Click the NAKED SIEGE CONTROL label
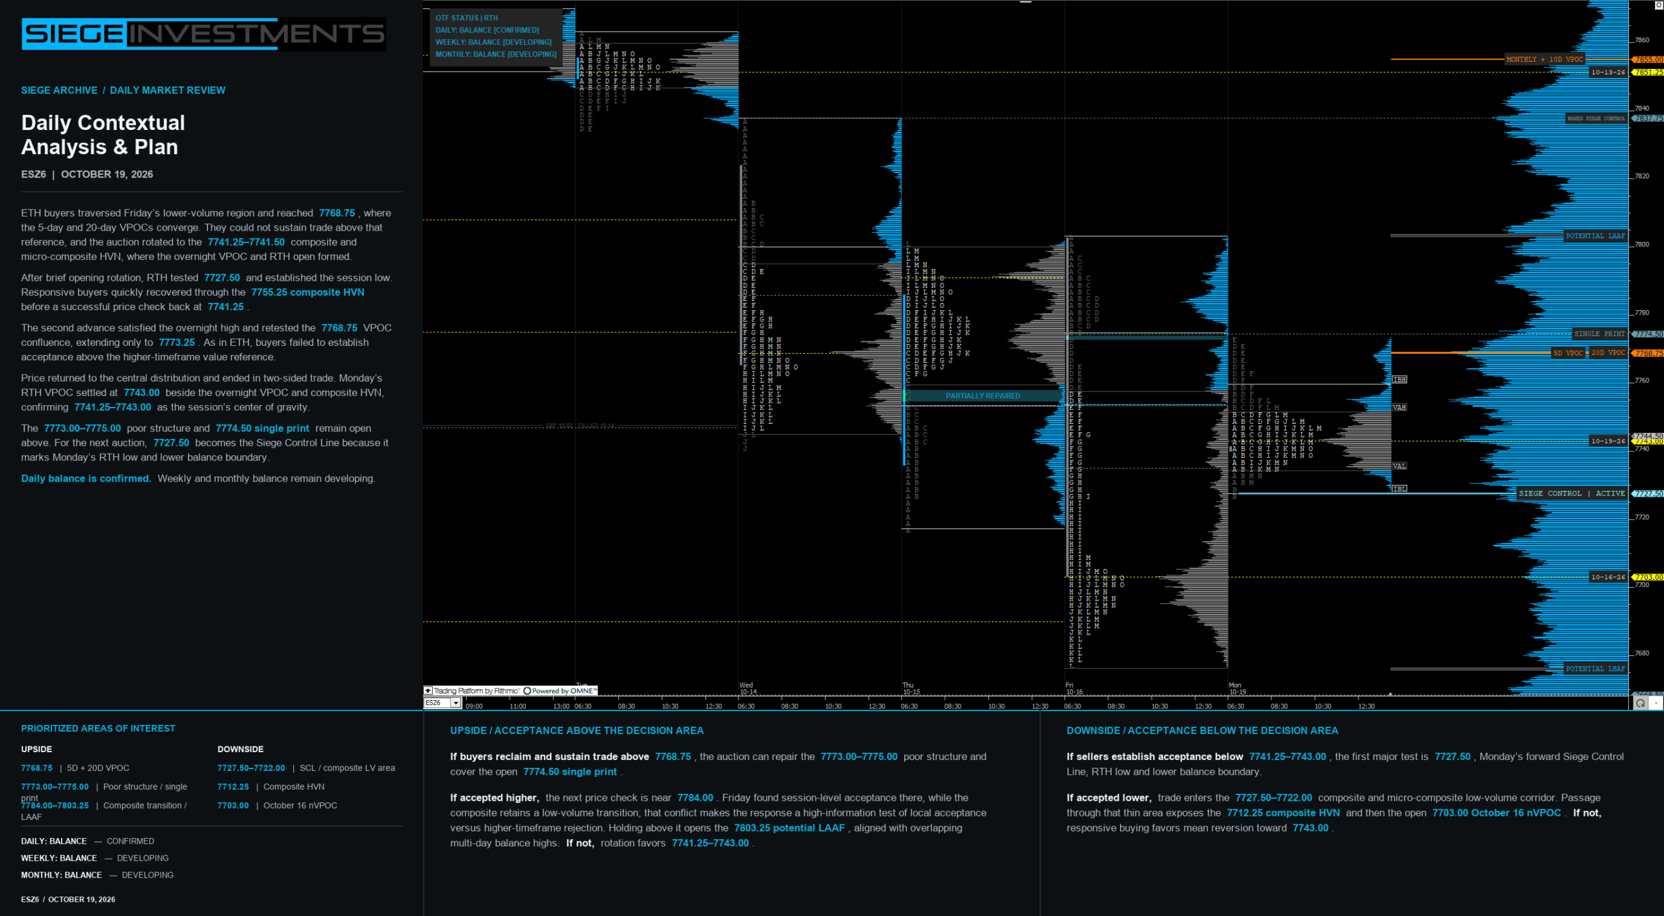The width and height of the screenshot is (1664, 916). 1596,118
